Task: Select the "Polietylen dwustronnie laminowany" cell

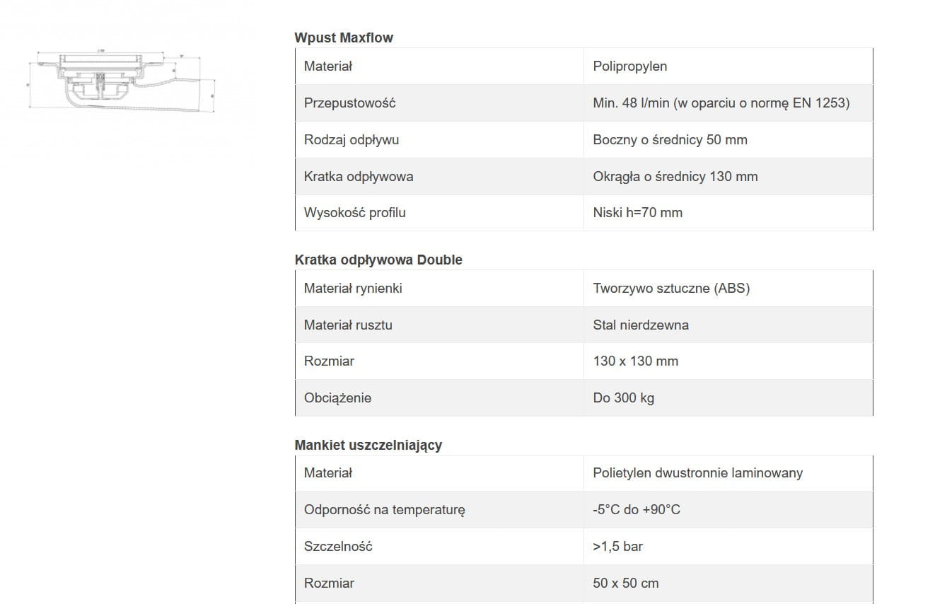Action: coord(697,473)
